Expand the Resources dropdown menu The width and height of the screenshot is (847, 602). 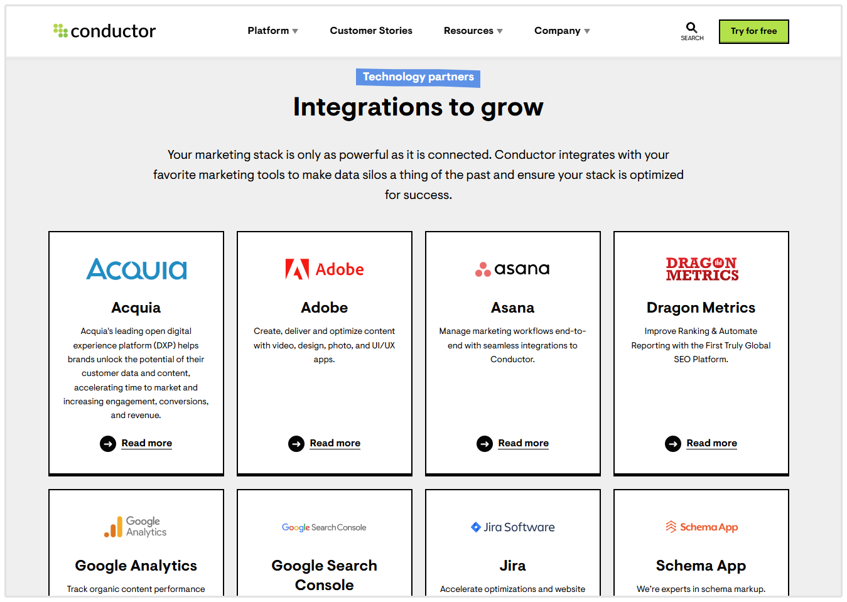point(473,31)
